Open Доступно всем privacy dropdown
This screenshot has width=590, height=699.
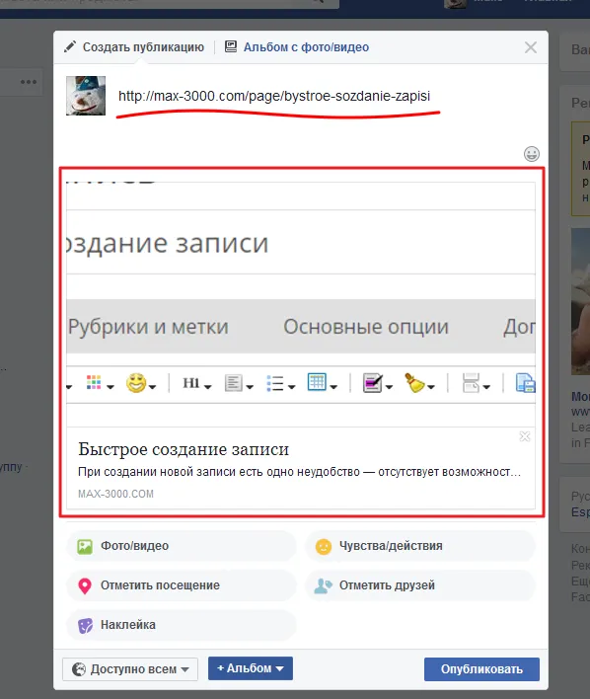[130, 669]
